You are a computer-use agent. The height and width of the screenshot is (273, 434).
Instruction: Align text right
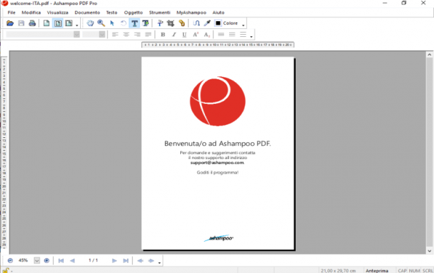click(138, 35)
